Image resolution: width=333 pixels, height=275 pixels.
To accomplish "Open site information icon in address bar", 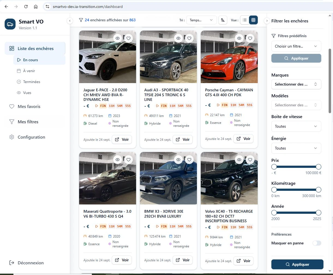I will click(47, 7).
